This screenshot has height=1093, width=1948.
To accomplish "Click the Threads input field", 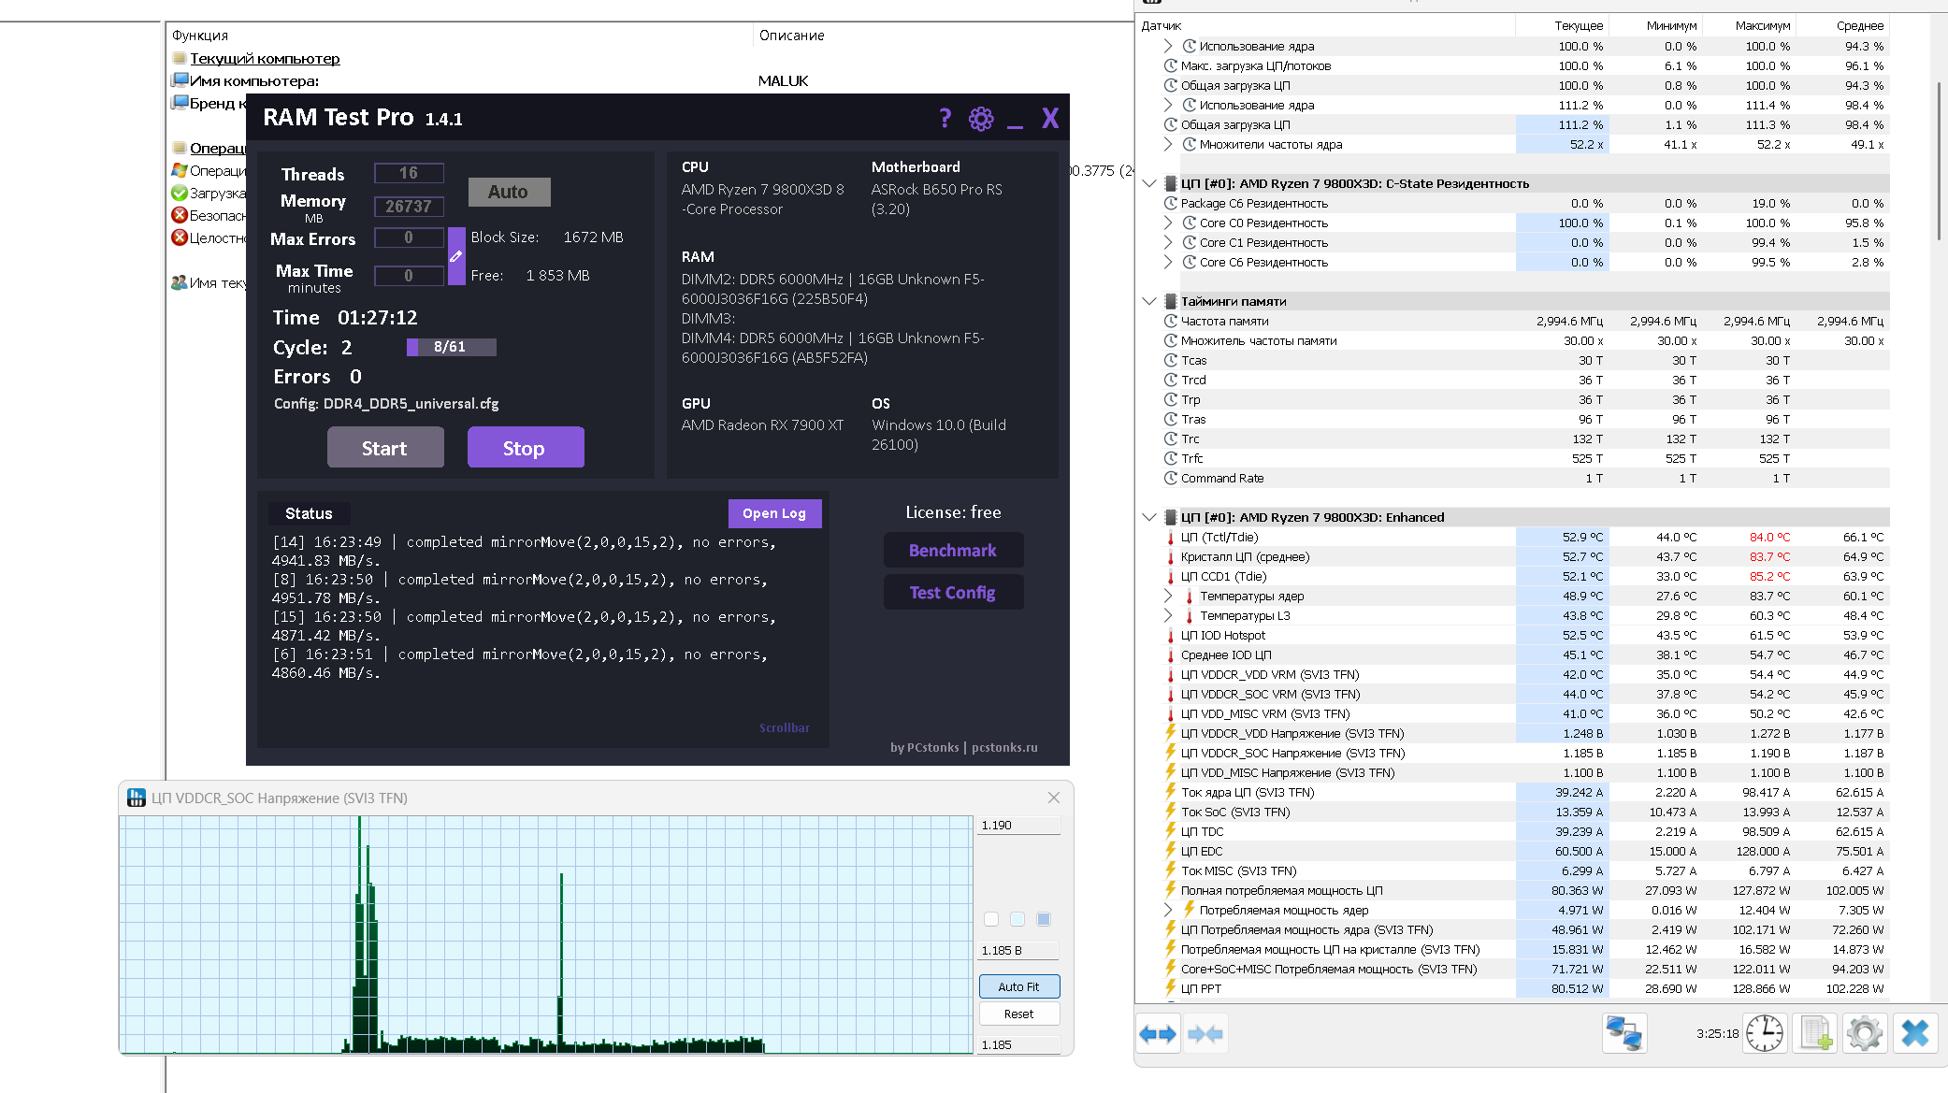I will coord(409,173).
